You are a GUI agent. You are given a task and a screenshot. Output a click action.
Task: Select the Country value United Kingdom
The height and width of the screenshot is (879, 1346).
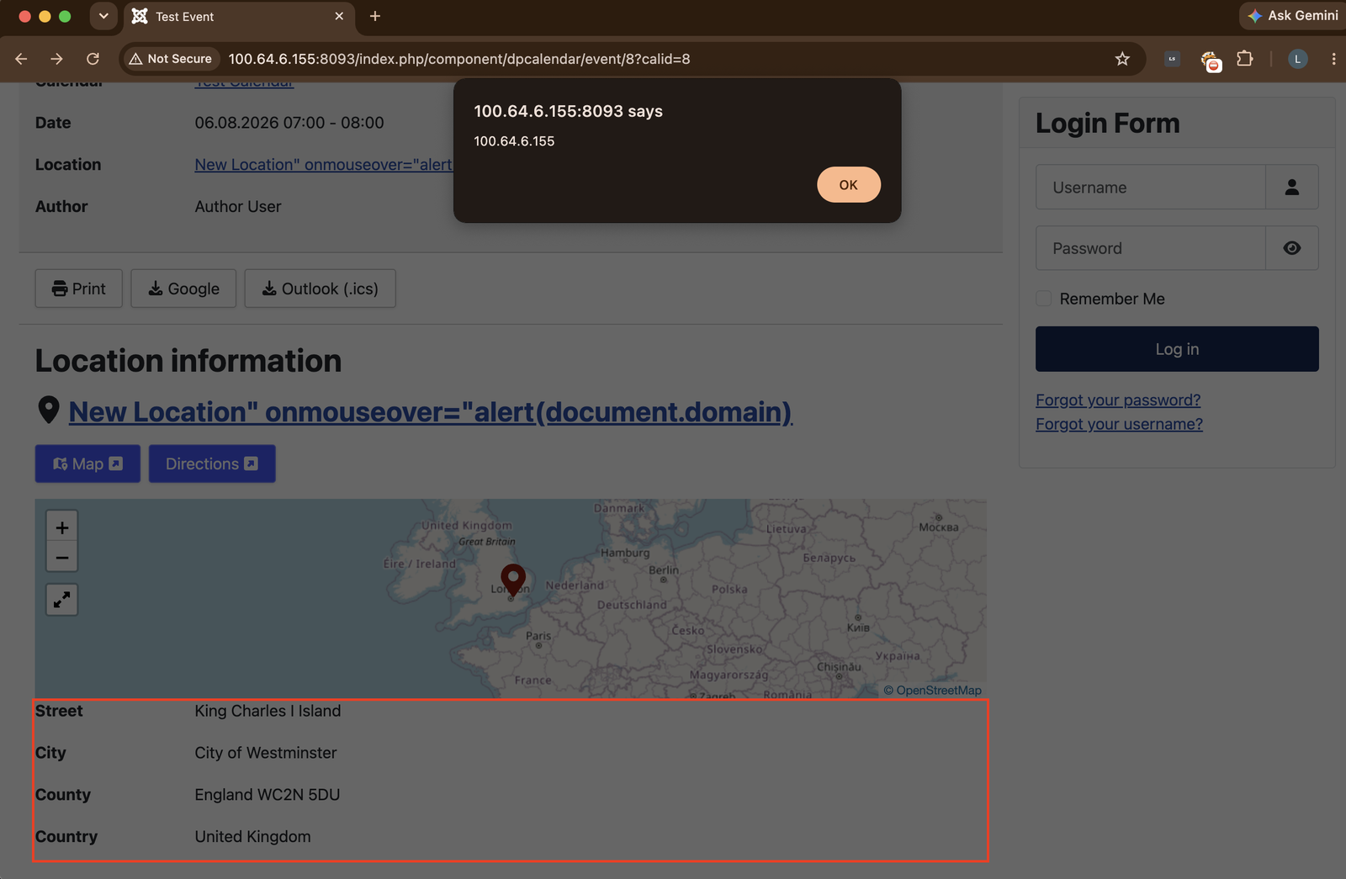[252, 837]
